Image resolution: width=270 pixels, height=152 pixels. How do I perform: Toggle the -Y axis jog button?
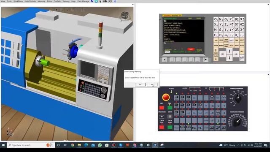click(224, 106)
